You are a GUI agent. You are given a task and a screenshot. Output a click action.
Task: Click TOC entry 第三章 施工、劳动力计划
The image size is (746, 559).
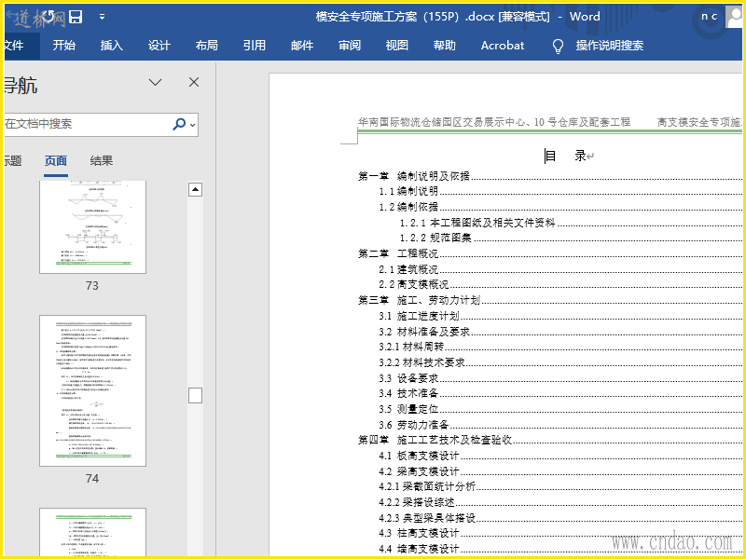(x=419, y=300)
